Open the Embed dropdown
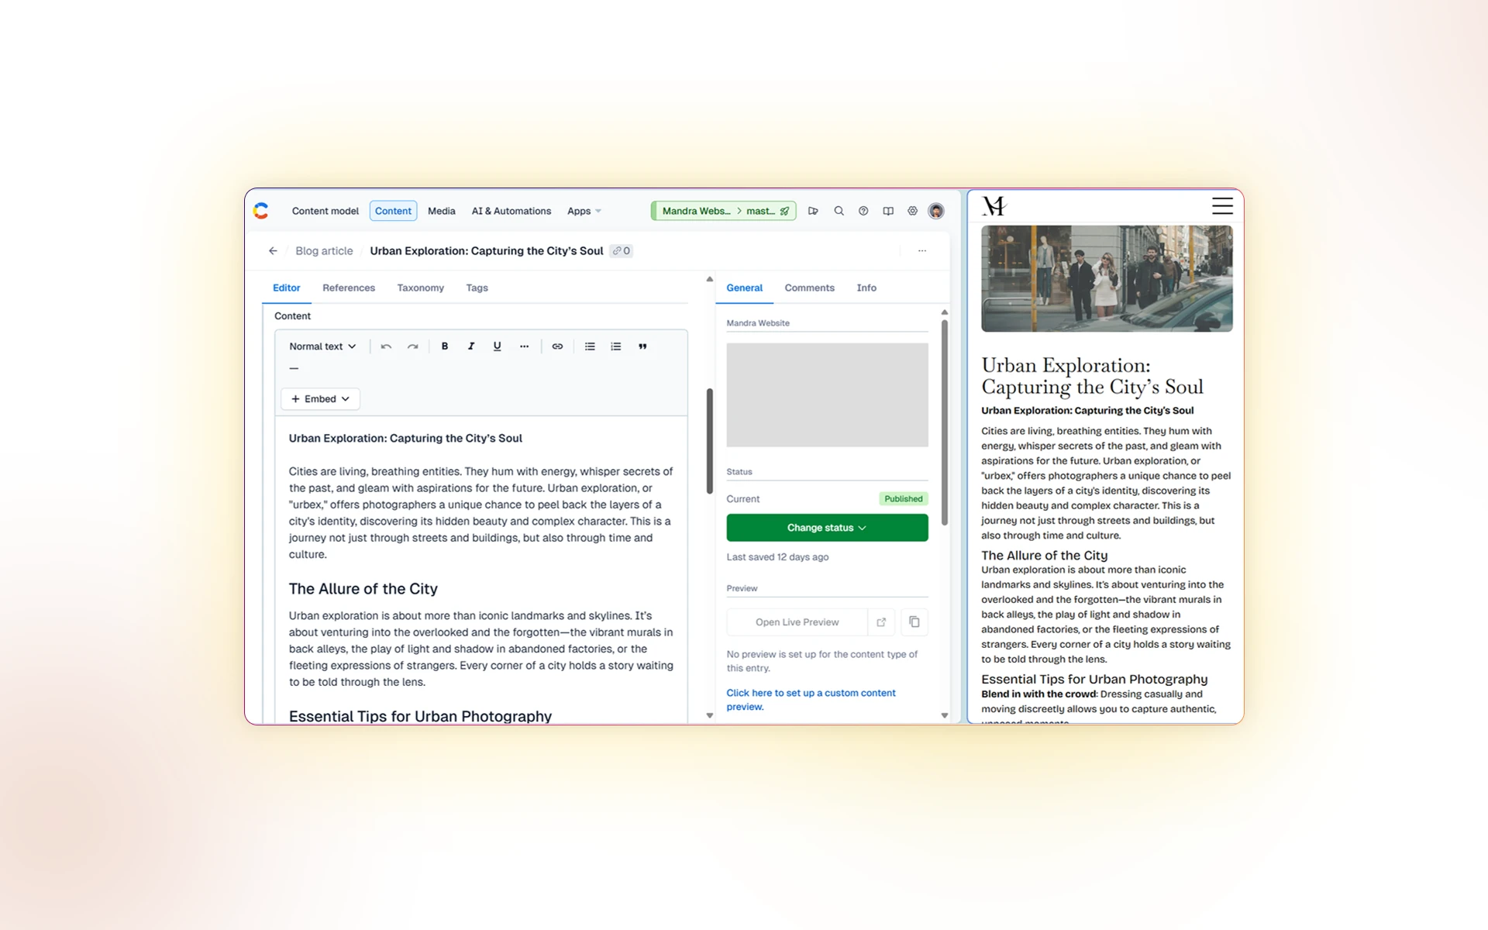1488x930 pixels. coord(320,398)
